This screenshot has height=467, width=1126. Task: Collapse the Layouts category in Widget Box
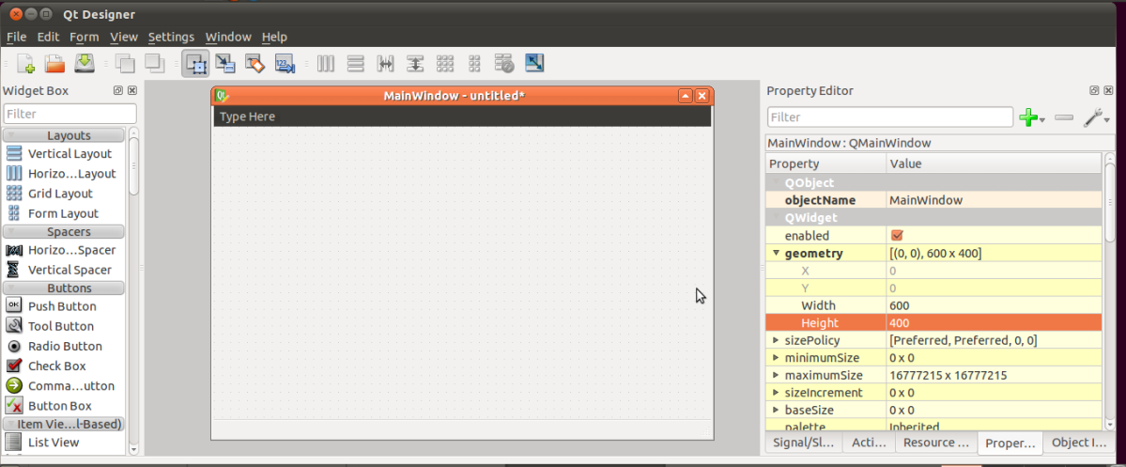63,135
